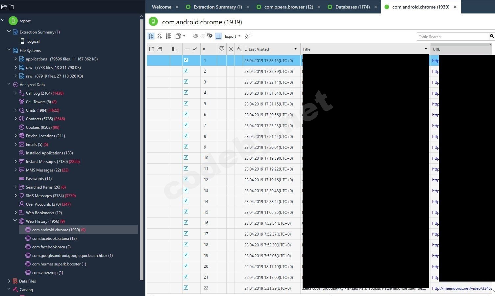Collapse the Analyzed Data section

(x=9, y=84)
